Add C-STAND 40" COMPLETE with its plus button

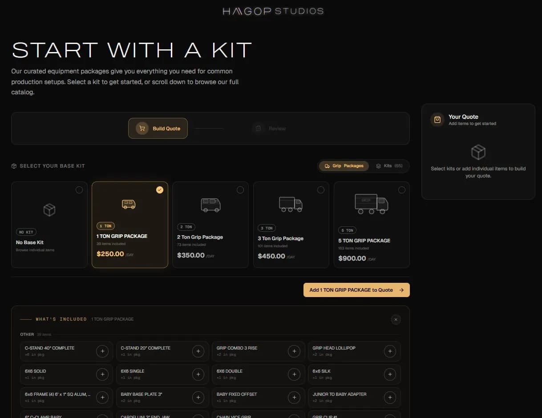(x=102, y=351)
